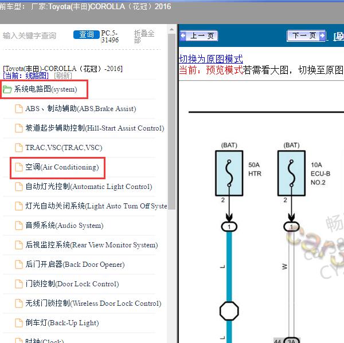The width and height of the screenshot is (344, 343).
Task: Click 折叠全部 to collapse all items
Action: [144, 37]
